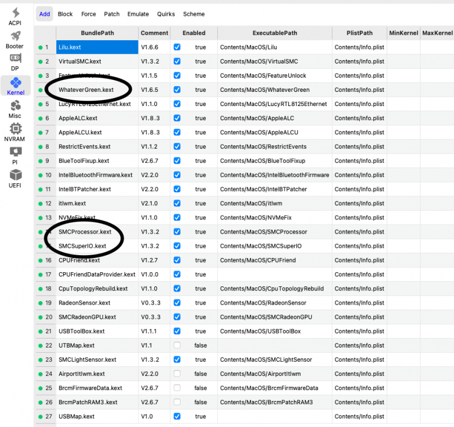Disable the NVMeFix.kext Enabled checkbox

point(177,217)
